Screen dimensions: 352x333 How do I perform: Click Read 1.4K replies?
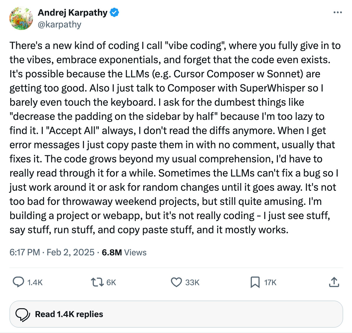tap(69, 314)
